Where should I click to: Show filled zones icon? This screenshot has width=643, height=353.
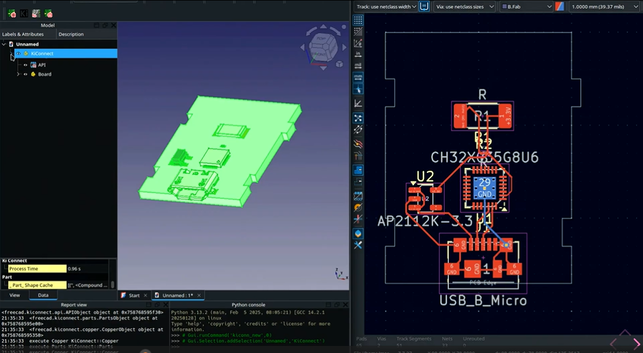click(x=358, y=170)
